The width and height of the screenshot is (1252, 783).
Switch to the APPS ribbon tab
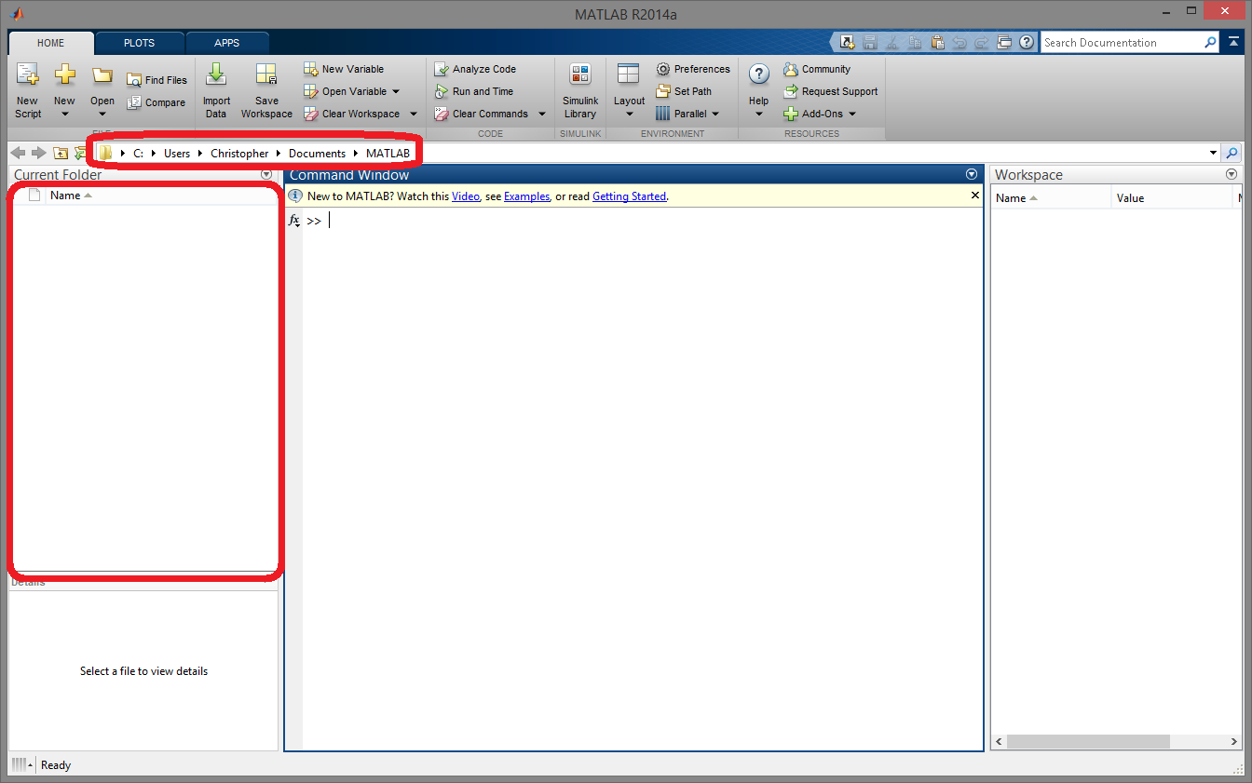[x=227, y=42]
